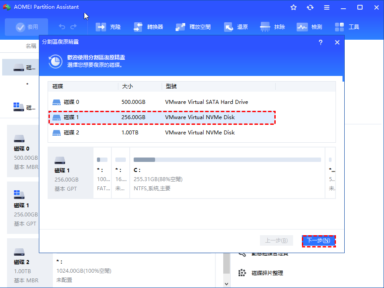
Task: Click the refresh icon in title bar
Action: (x=310, y=7)
